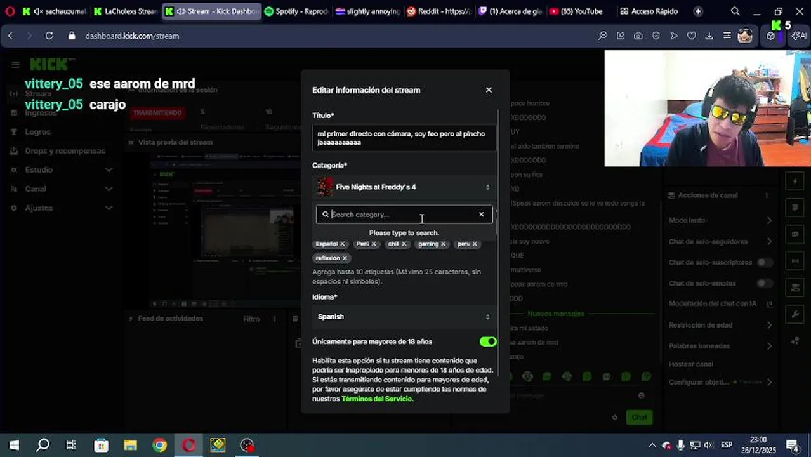This screenshot has width=811, height=457.
Task: Click the browser tab search icon
Action: (735, 11)
